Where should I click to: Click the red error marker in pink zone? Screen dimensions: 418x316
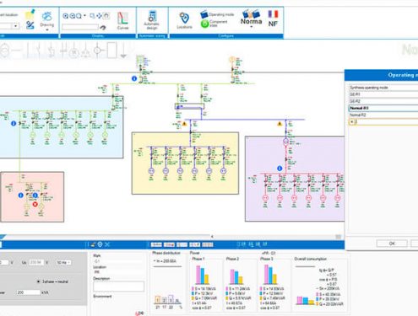pyautogui.click(x=35, y=204)
